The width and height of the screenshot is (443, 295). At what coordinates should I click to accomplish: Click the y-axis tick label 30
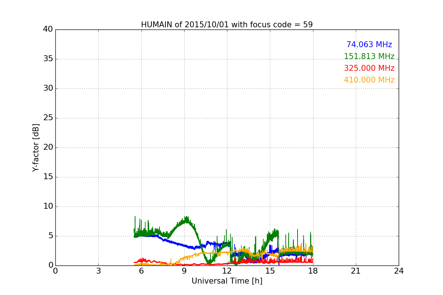point(48,88)
